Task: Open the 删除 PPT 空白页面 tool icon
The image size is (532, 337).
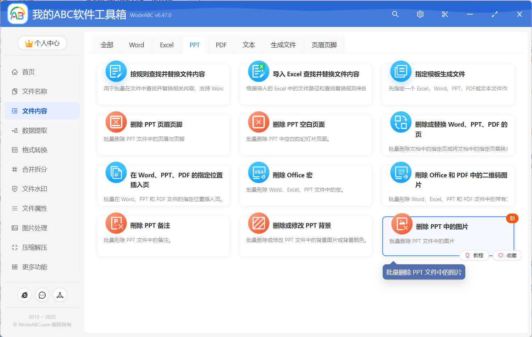Action: click(259, 122)
